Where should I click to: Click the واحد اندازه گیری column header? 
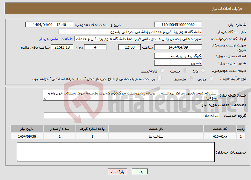(92, 129)
